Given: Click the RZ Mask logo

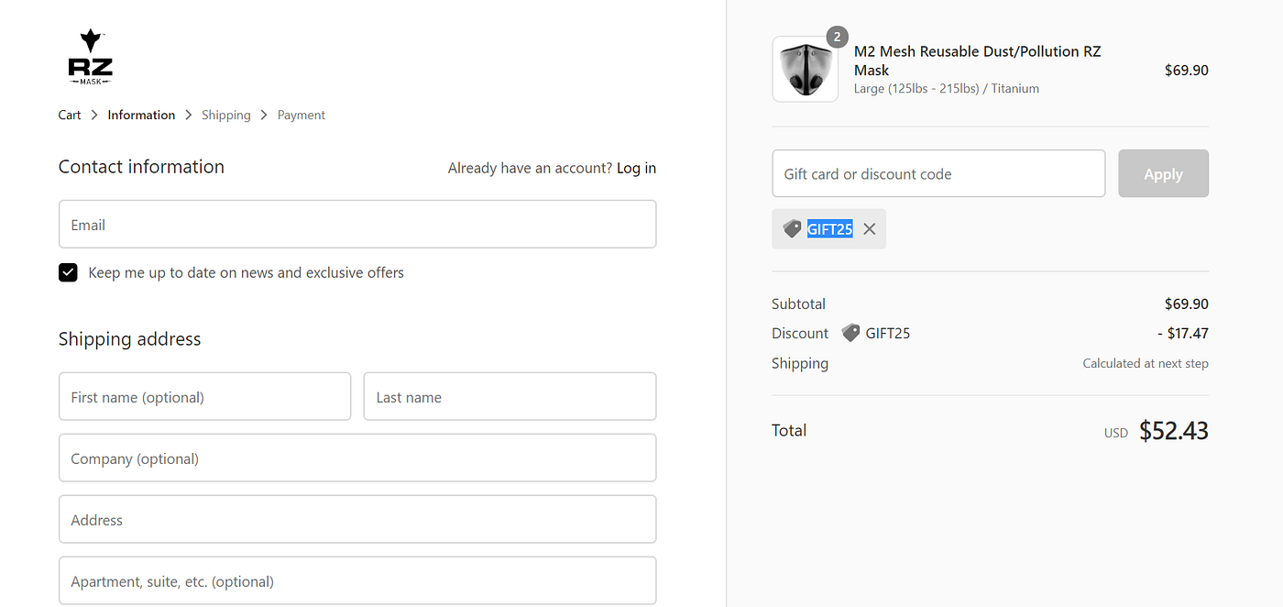Looking at the screenshot, I should pyautogui.click(x=90, y=57).
